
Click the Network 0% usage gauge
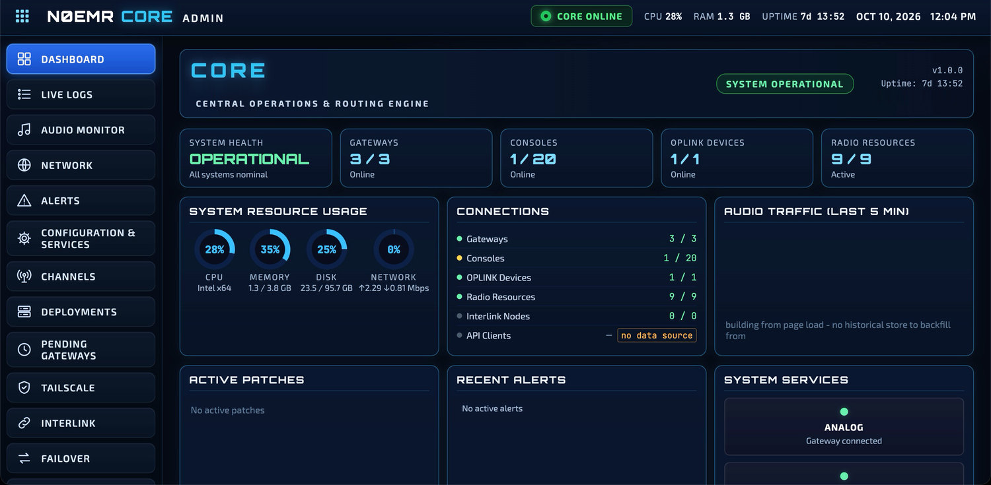[x=394, y=249]
